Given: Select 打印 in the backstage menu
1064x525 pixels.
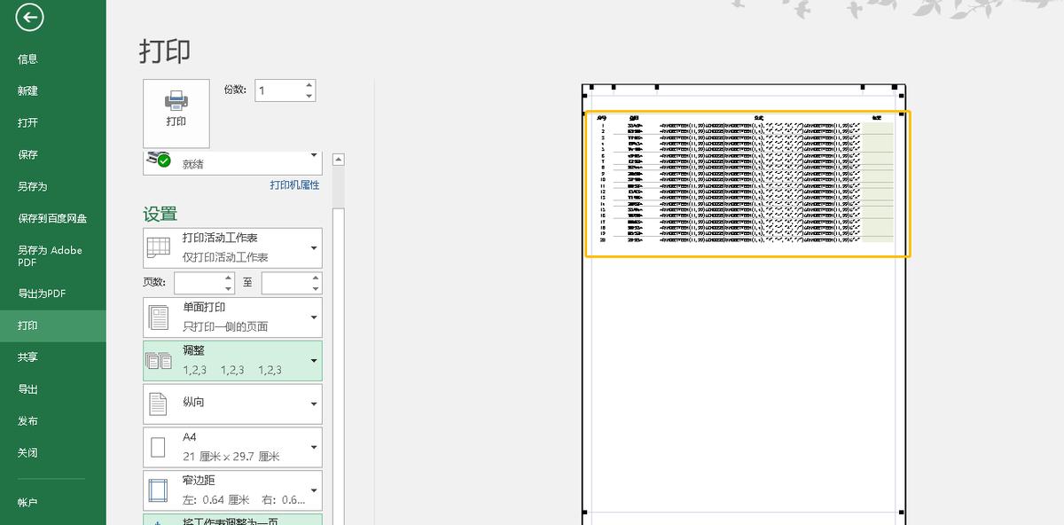Looking at the screenshot, I should pos(53,325).
